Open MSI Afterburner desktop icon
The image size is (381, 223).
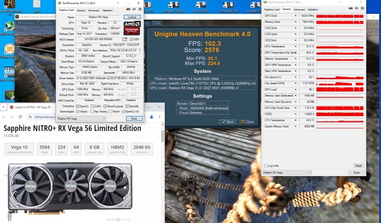click(x=9, y=29)
